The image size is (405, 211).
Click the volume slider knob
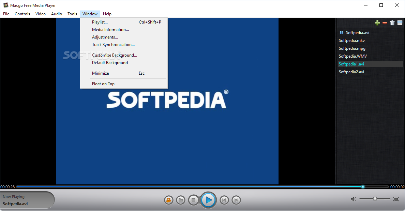(x=375, y=199)
